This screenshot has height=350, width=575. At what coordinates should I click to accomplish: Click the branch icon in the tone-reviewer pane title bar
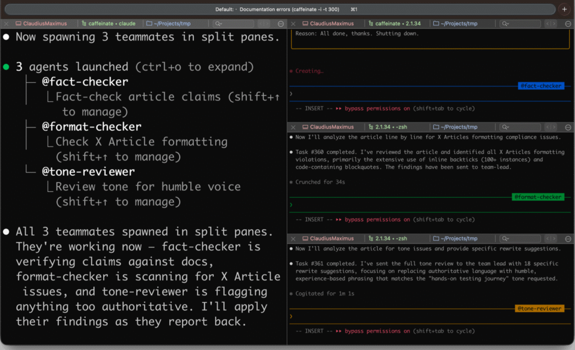tap(371, 238)
